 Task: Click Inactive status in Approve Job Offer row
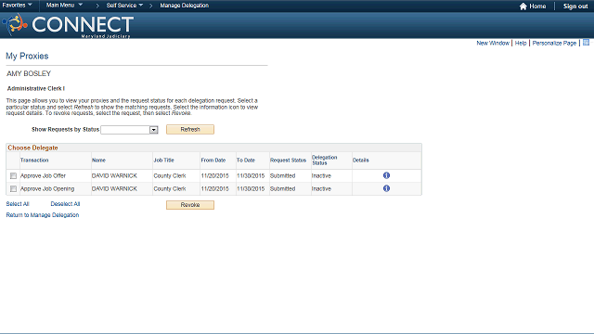coord(321,175)
